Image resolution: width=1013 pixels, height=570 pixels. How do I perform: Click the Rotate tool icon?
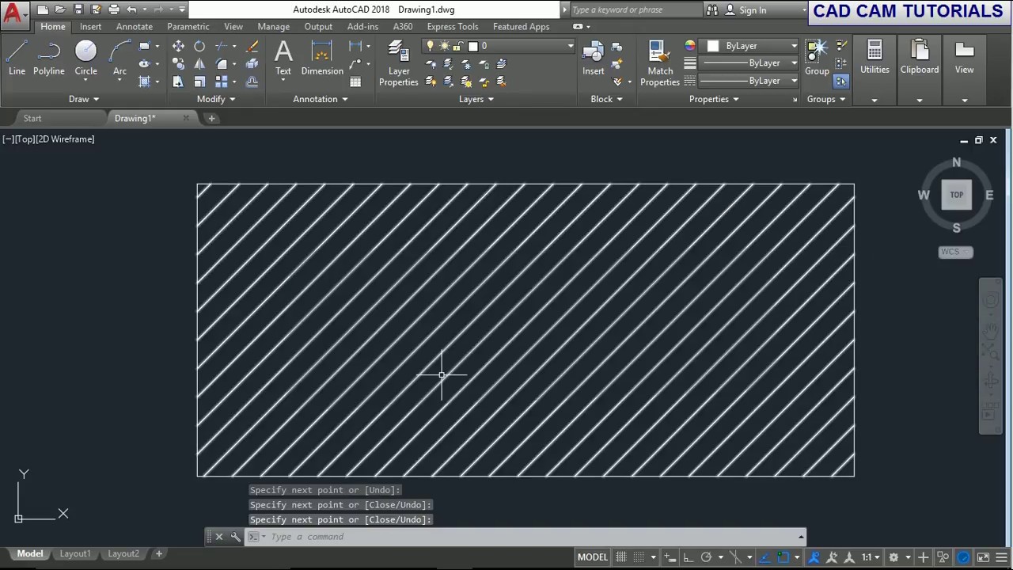click(199, 47)
